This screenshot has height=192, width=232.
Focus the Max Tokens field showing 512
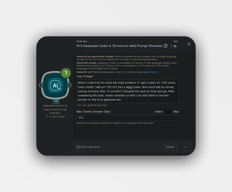(x=128, y=118)
